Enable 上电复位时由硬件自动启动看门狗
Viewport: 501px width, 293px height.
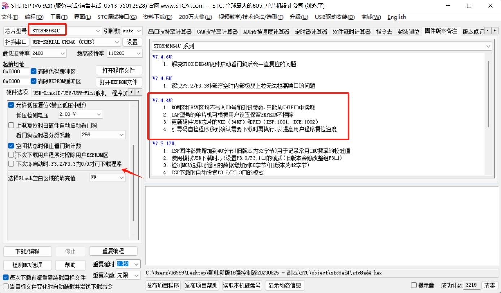point(11,126)
